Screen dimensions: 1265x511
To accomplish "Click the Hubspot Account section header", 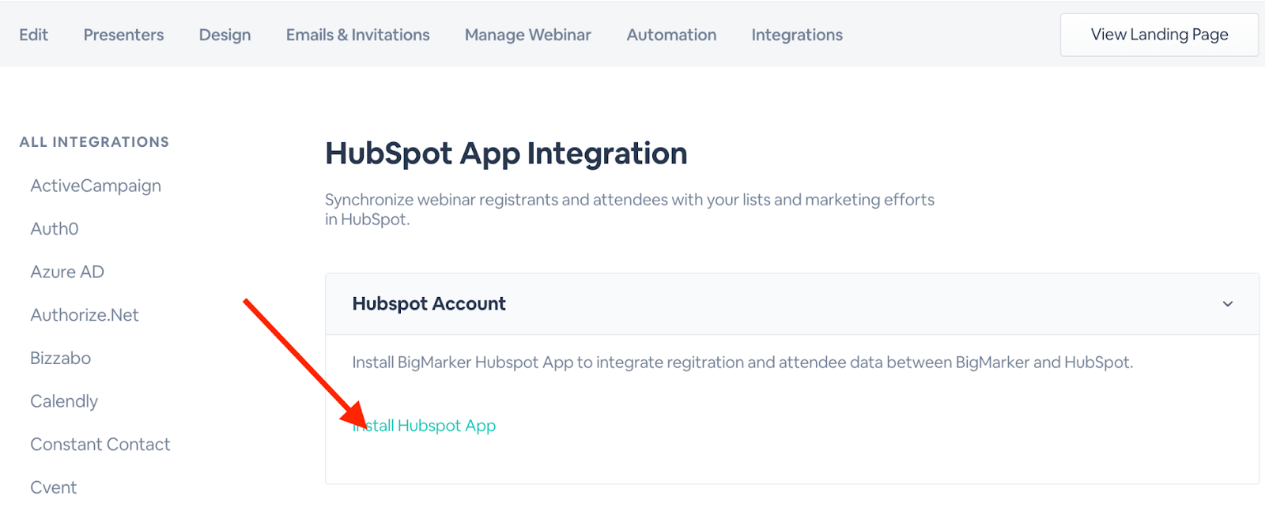I will (792, 304).
